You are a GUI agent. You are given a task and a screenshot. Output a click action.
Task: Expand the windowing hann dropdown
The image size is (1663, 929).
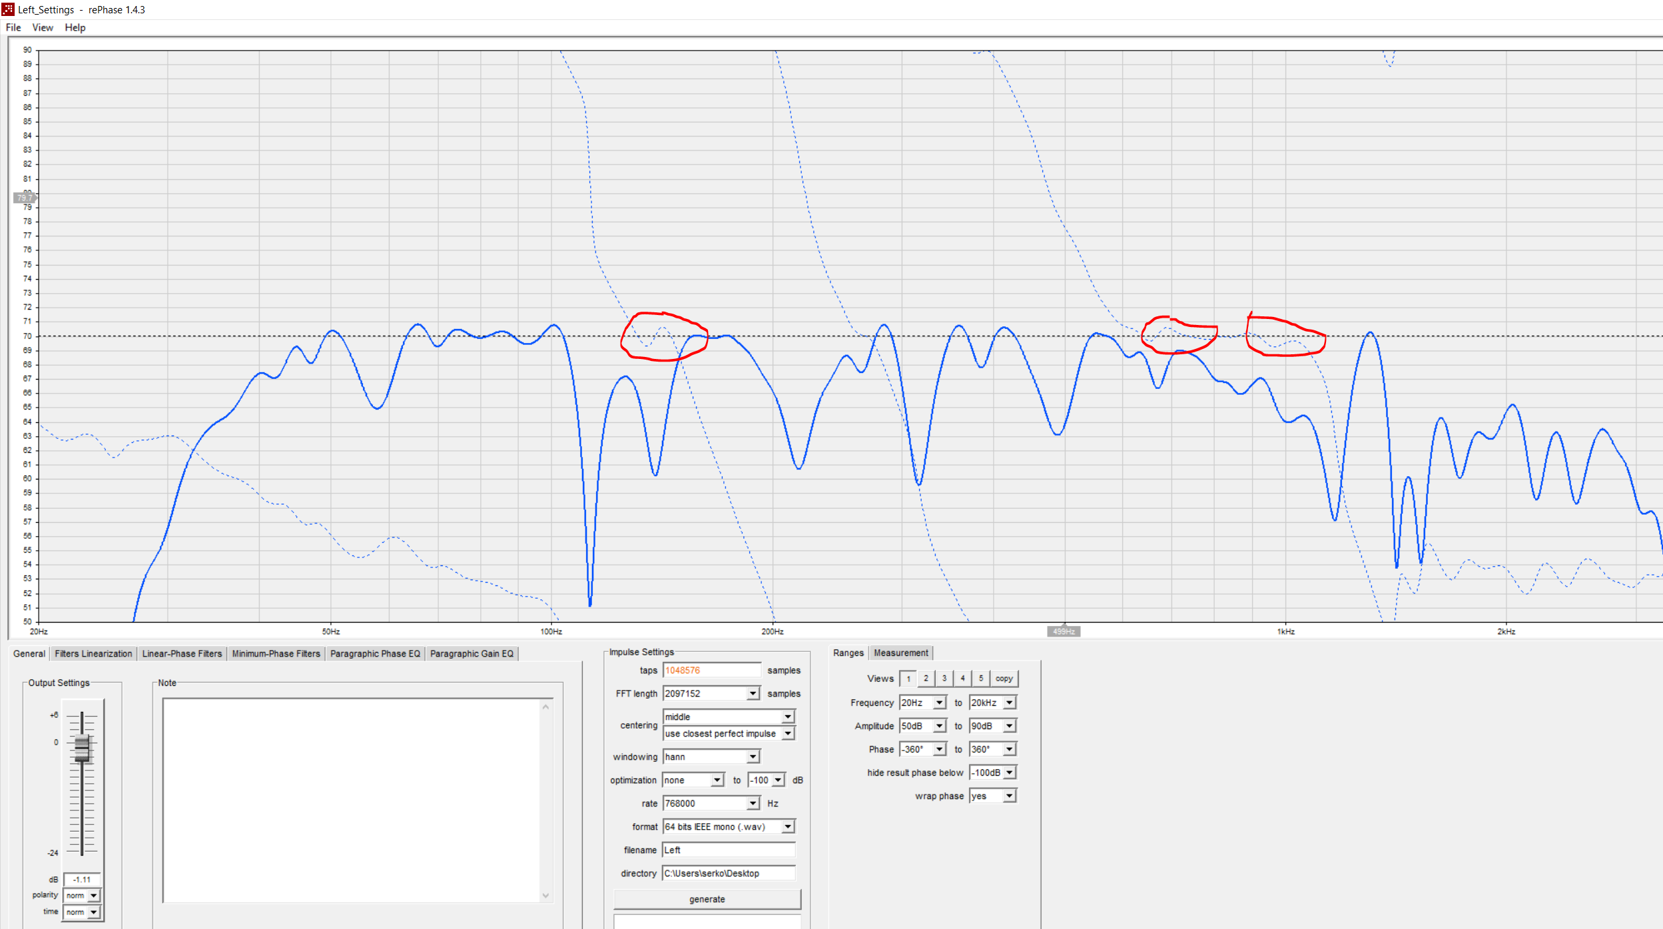pyautogui.click(x=753, y=757)
